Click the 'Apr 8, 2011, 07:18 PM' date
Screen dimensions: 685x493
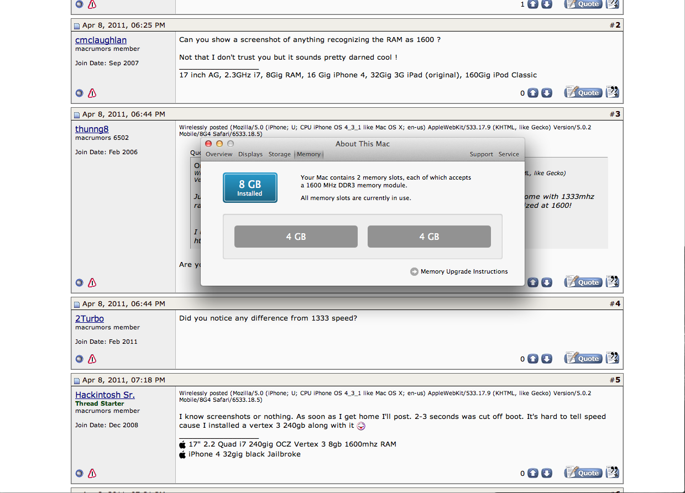(x=124, y=380)
